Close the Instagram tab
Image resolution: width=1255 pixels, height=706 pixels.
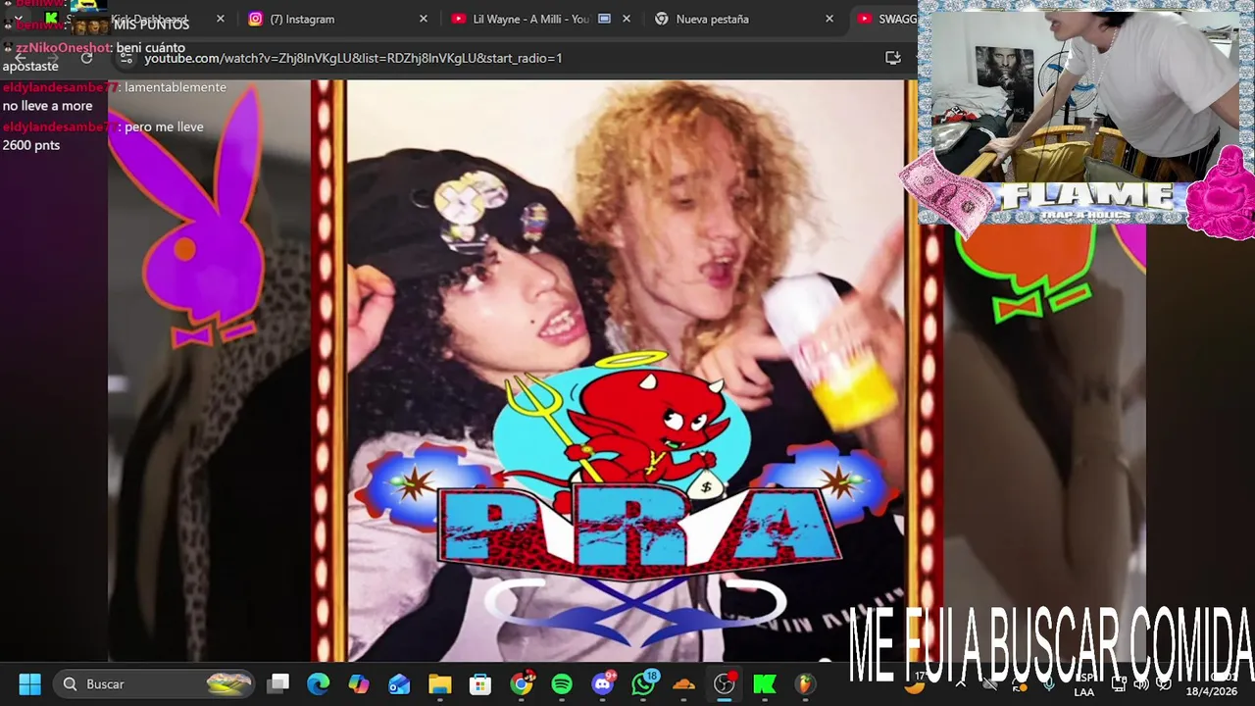tap(424, 19)
